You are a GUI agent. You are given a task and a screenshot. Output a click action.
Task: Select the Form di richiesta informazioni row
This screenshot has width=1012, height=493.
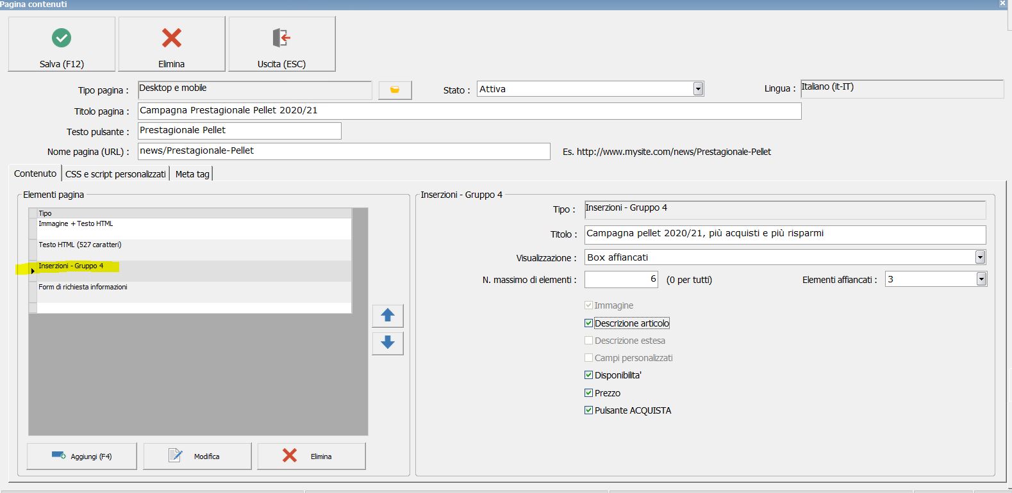[194, 292]
